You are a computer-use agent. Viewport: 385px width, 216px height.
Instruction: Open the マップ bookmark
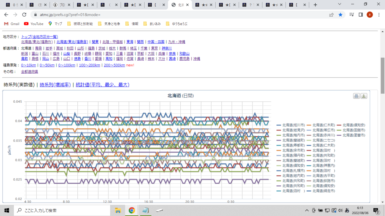point(55,24)
